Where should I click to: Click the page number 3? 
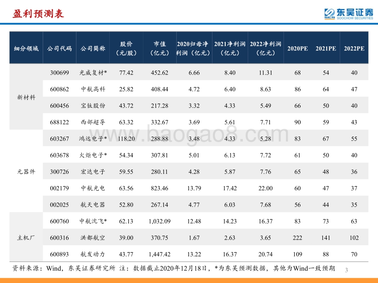pos(346,270)
